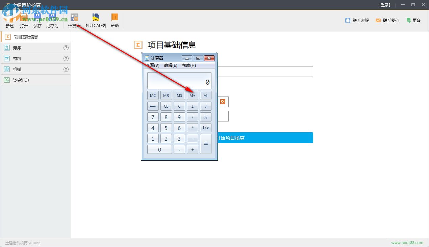This screenshot has width=429, height=247.
Task: Open calculator 编辑(E) menu
Action: coord(171,65)
